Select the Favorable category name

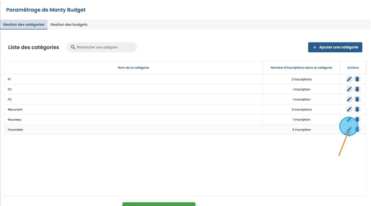pyautogui.click(x=15, y=130)
